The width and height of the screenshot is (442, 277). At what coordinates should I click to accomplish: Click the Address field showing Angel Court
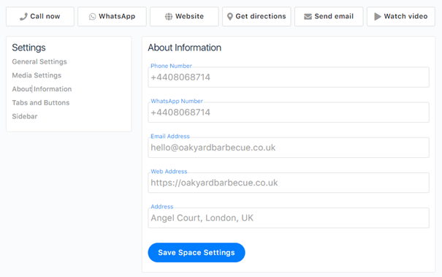point(289,218)
